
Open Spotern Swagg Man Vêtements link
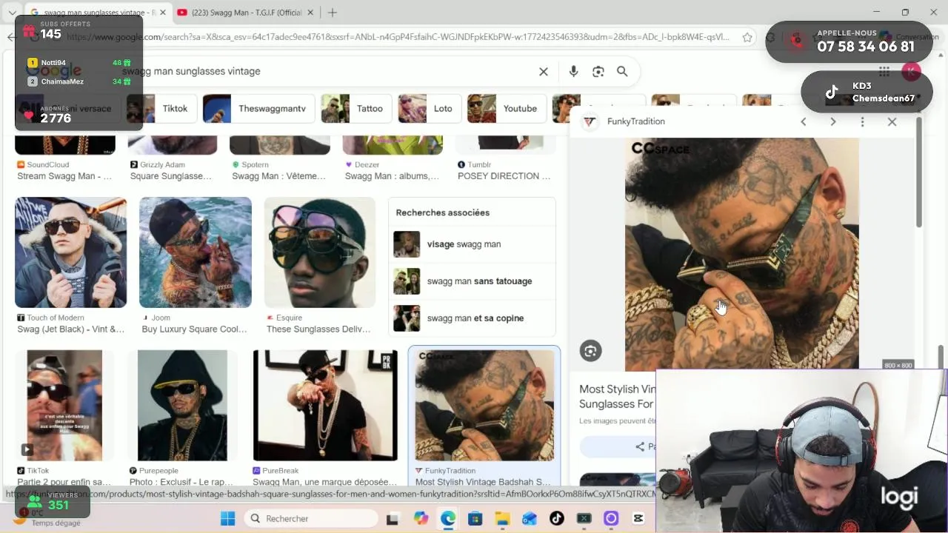click(x=279, y=176)
